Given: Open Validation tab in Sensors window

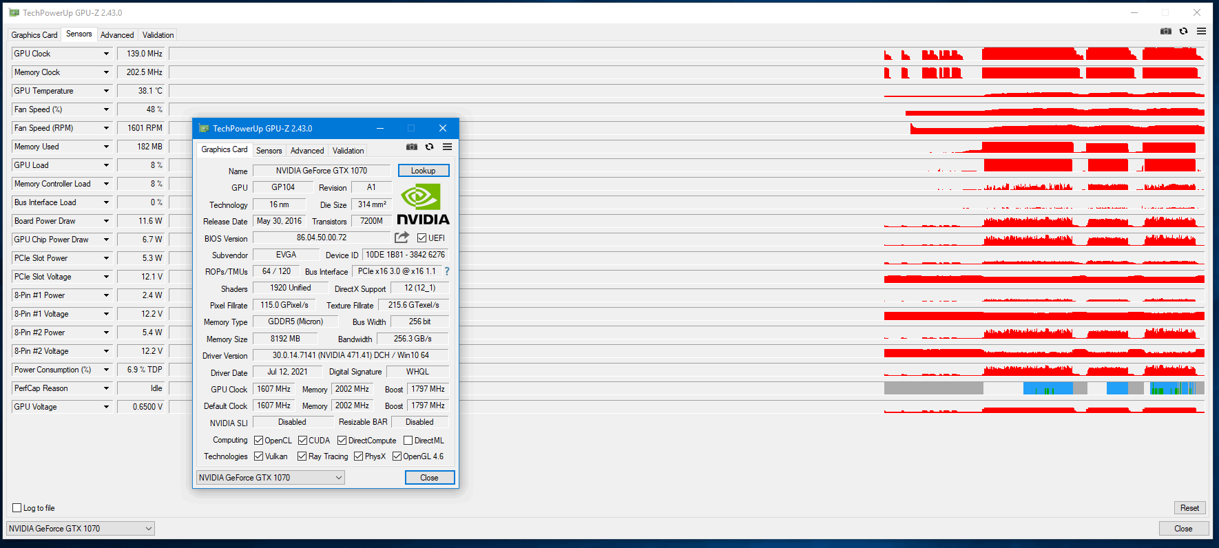Looking at the screenshot, I should [x=158, y=35].
